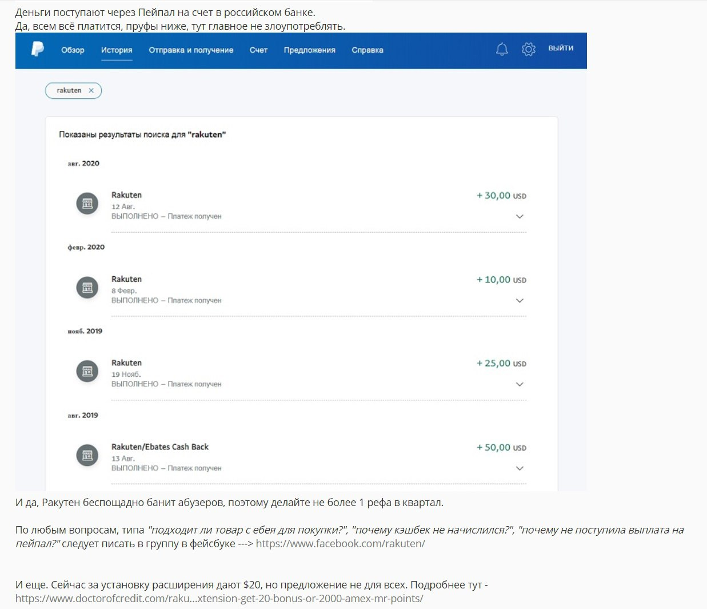This screenshot has height=609, width=707.
Task: Go to the Обзор tab
Action: point(73,50)
